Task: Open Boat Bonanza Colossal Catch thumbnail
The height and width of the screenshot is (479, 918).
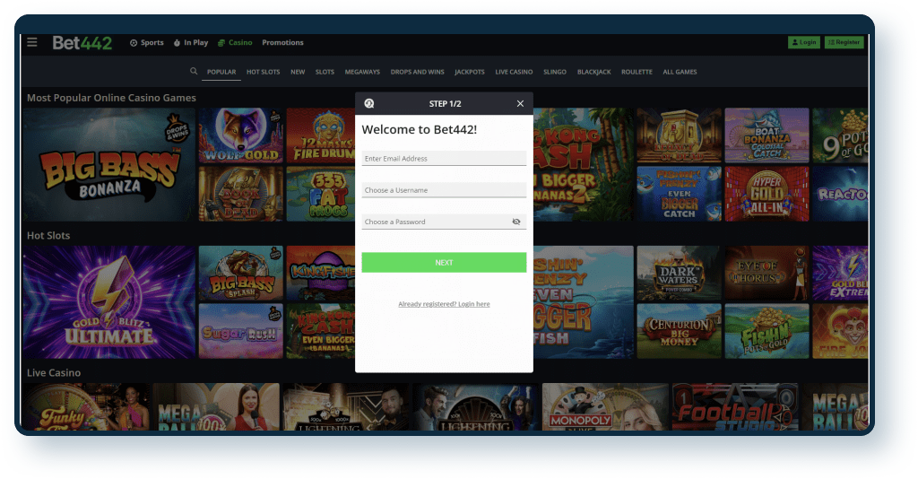Action: [x=767, y=135]
